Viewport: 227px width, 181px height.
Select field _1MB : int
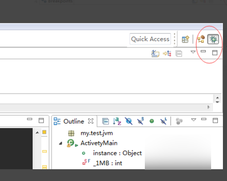pos(108,163)
